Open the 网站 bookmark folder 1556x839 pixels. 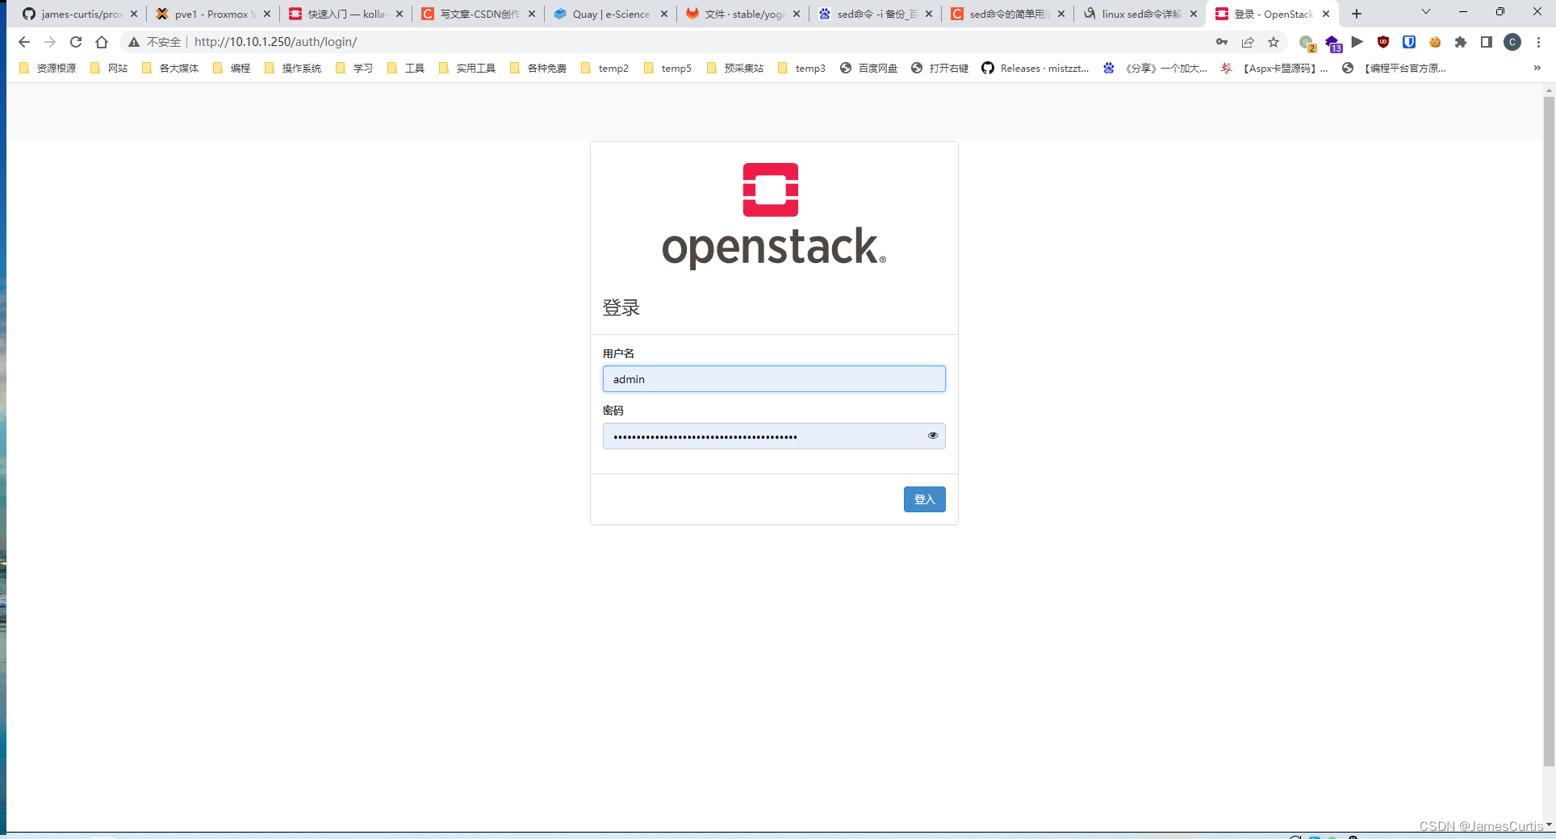(109, 69)
